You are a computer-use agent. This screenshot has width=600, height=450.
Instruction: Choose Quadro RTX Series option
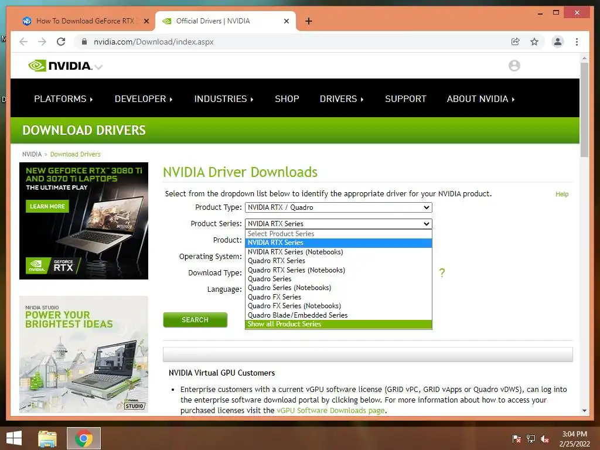tap(339, 261)
